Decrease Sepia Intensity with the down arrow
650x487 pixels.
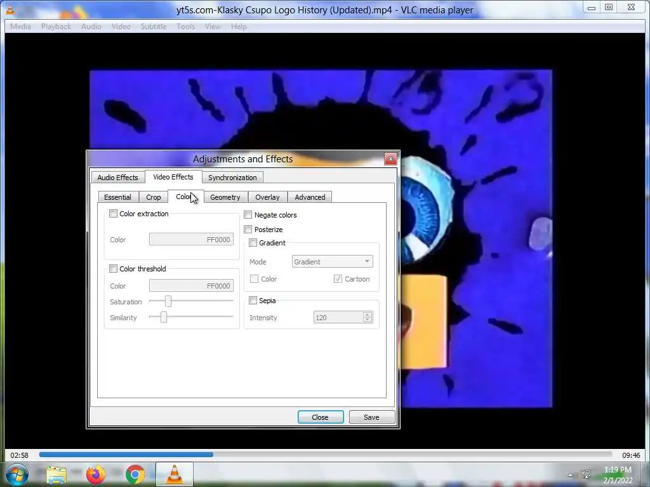[368, 320]
